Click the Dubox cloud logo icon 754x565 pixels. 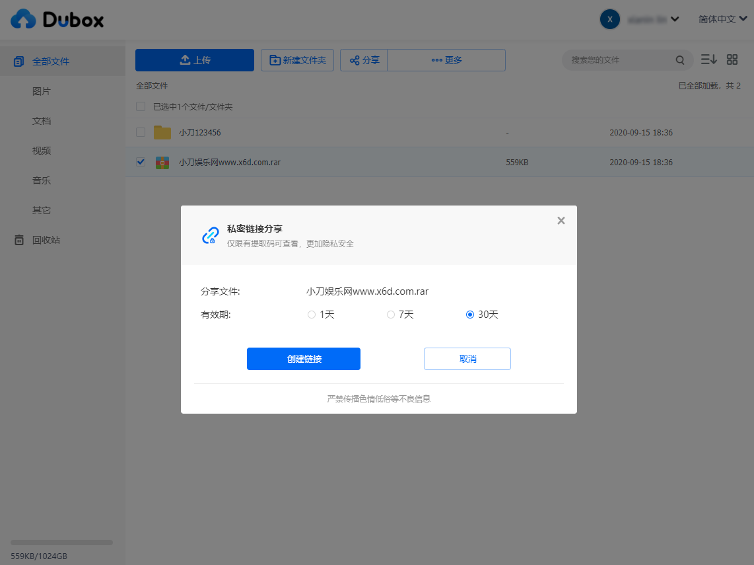tap(24, 19)
